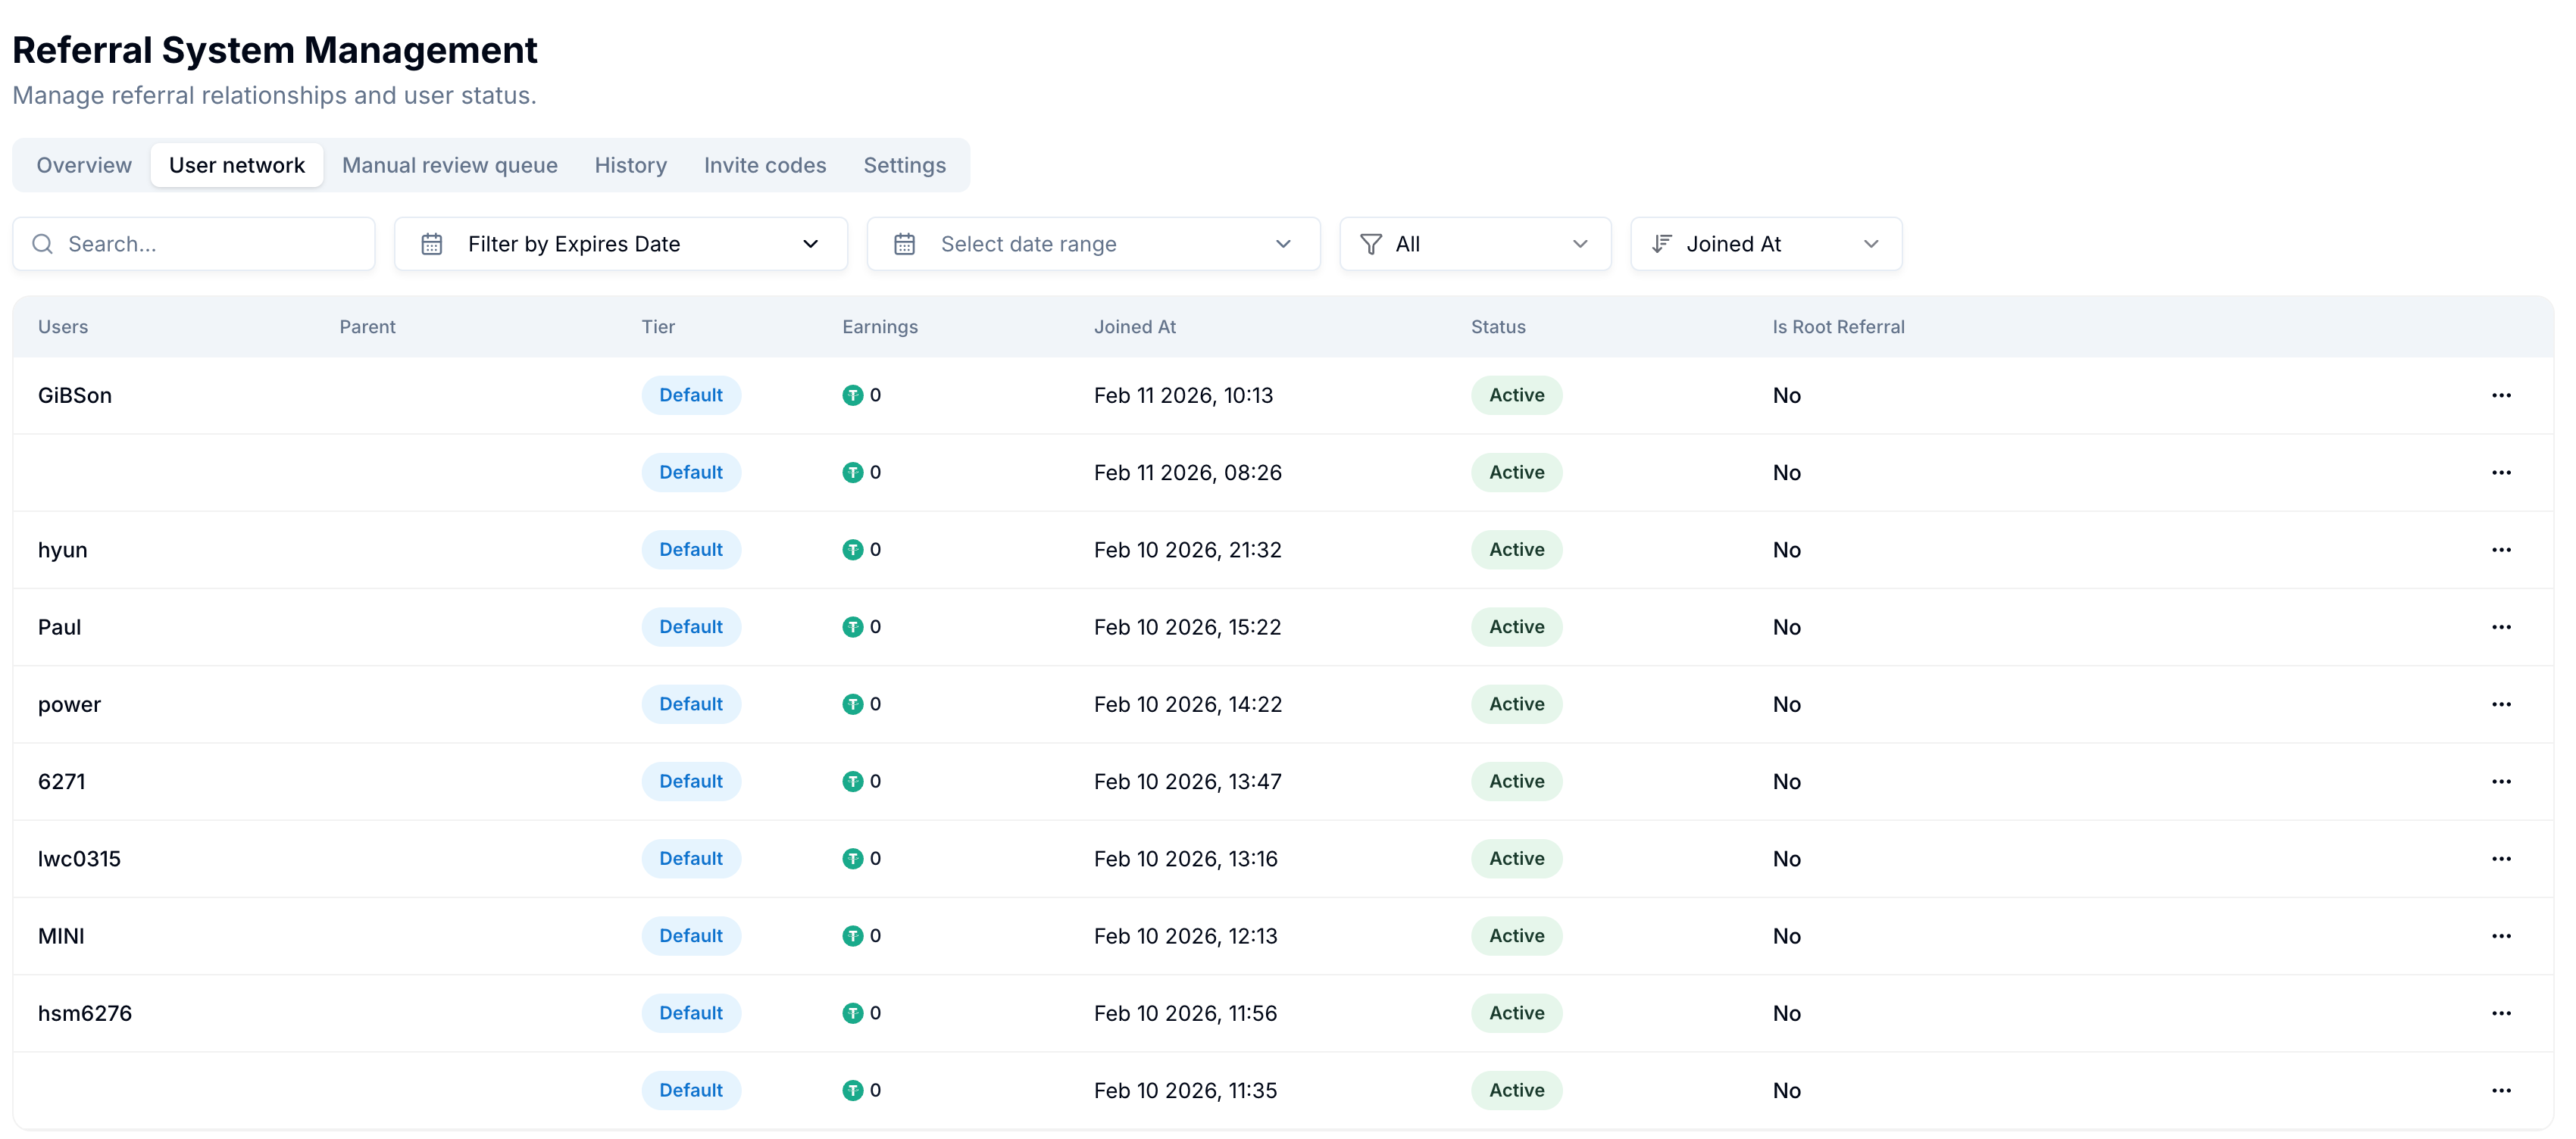
Task: Click the calendar icon beside Filter by Expires Date
Action: click(432, 243)
